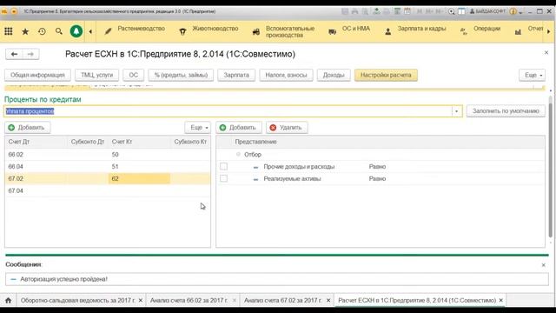Screen dimensions: 556x313
Task: Open the user menu БАЙДАКСОФТ
Action: pyautogui.click(x=488, y=11)
